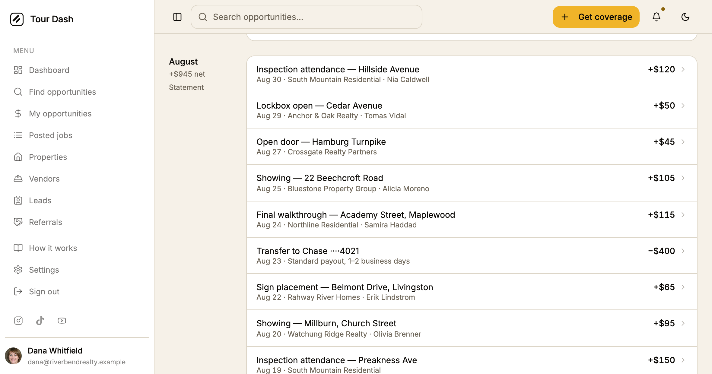Open TikTok social icon

point(40,321)
